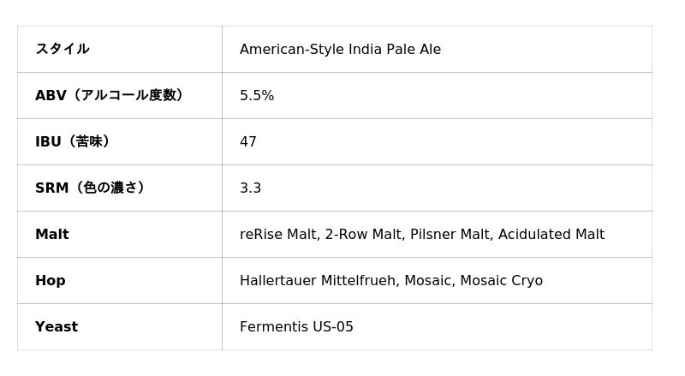Screen dimensions: 685x376
Task: Select the Fermentis US-05 yeast value
Action: [296, 327]
